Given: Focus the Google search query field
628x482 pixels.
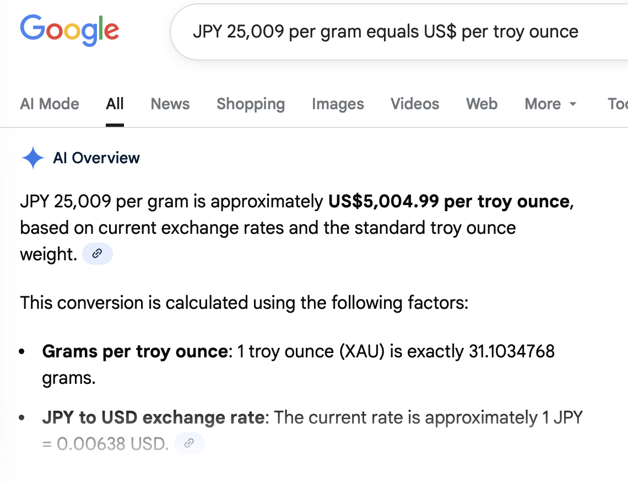Looking at the screenshot, I should pyautogui.click(x=386, y=32).
